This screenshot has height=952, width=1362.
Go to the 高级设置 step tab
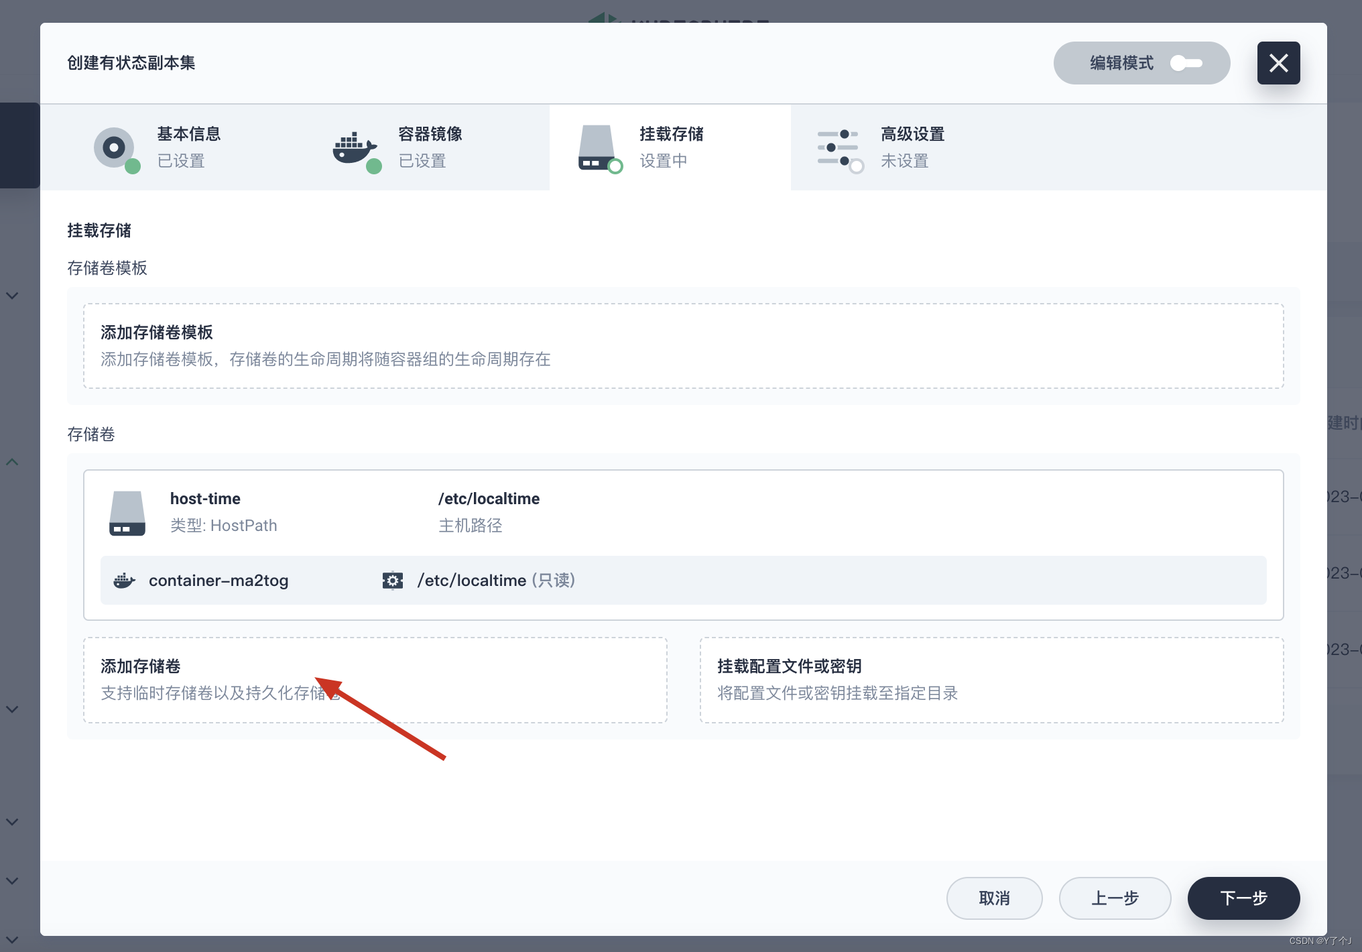(x=912, y=147)
